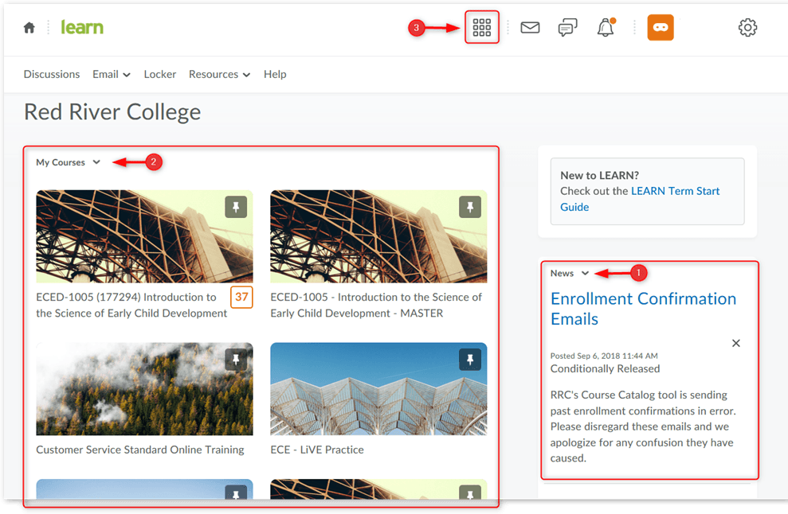Open the ECE - LiVE Practice course thumbnail
788x514 pixels.
[x=378, y=389]
